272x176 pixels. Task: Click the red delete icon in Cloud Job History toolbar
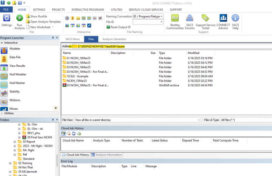(69, 133)
